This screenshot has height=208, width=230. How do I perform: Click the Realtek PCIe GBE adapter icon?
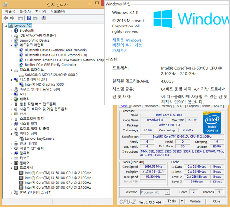click(21, 65)
